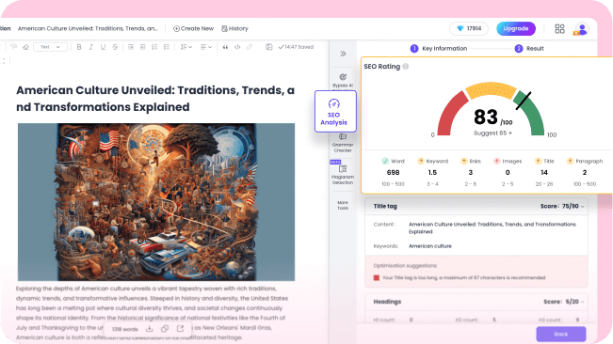Insert a code block
This screenshot has width=613, height=344.
point(237,47)
